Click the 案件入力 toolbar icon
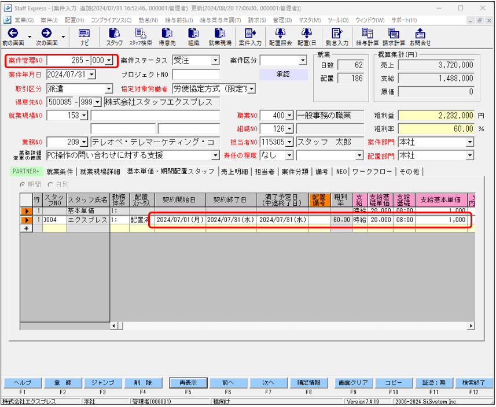This screenshot has height=407, width=496. pyautogui.click(x=250, y=33)
